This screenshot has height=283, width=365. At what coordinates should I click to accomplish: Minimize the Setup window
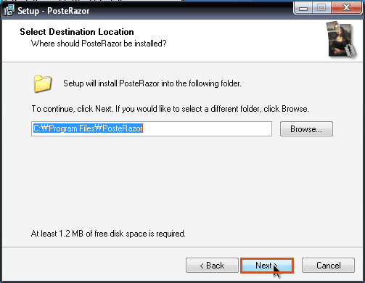click(x=303, y=8)
